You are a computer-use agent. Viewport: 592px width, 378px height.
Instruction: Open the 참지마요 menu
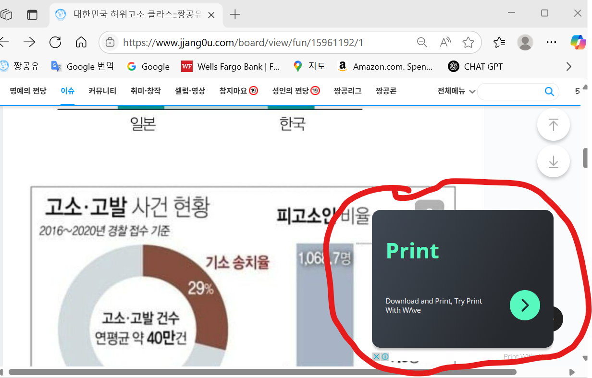[x=239, y=91]
